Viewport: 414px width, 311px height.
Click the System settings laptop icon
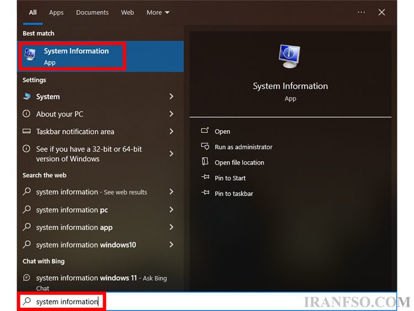[x=26, y=96]
